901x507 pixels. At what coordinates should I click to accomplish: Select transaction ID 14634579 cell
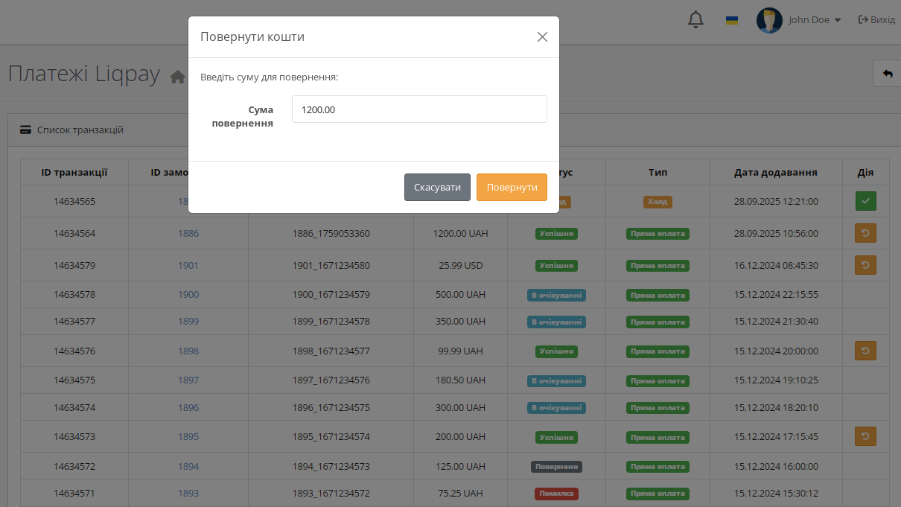coord(74,265)
